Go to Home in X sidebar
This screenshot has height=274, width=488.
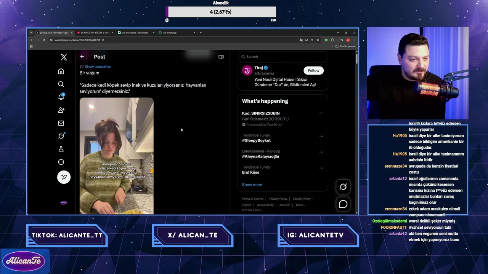[x=61, y=72]
